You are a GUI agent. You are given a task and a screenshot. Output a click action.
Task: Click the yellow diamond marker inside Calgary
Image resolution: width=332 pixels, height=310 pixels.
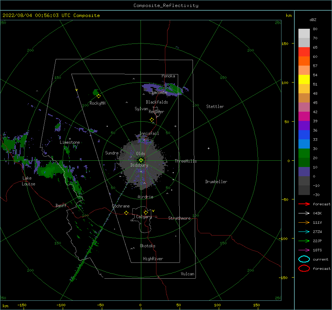(146, 212)
